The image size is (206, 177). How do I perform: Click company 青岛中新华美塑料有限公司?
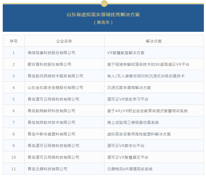point(51,134)
